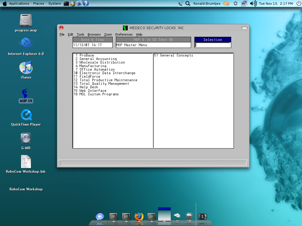This screenshot has width=302, height=226.
Task: Open the Help menu in MXP window
Action: click(139, 34)
